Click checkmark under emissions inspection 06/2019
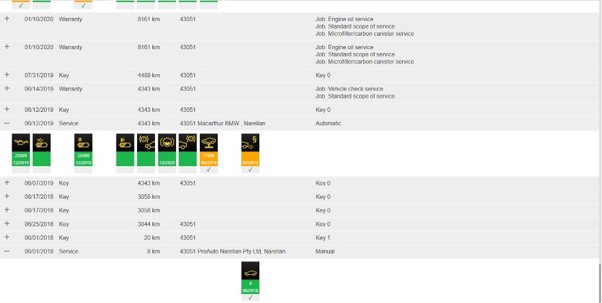This screenshot has height=303, width=602. point(250,169)
